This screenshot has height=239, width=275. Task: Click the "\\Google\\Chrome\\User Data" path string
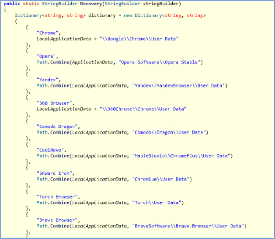point(139,39)
